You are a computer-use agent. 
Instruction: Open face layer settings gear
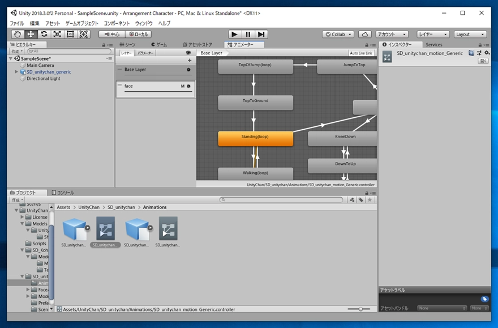(x=188, y=86)
